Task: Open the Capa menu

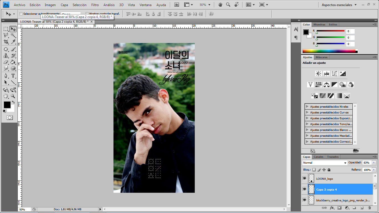Action: click(64, 5)
